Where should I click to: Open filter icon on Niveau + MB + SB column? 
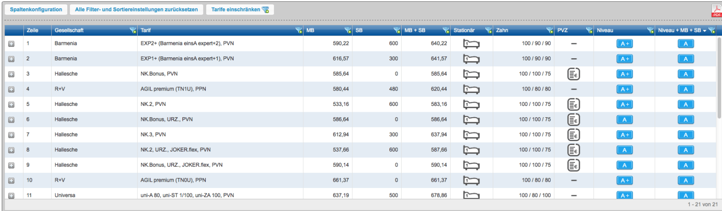point(712,30)
